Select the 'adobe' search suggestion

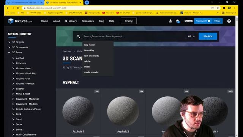87,61
